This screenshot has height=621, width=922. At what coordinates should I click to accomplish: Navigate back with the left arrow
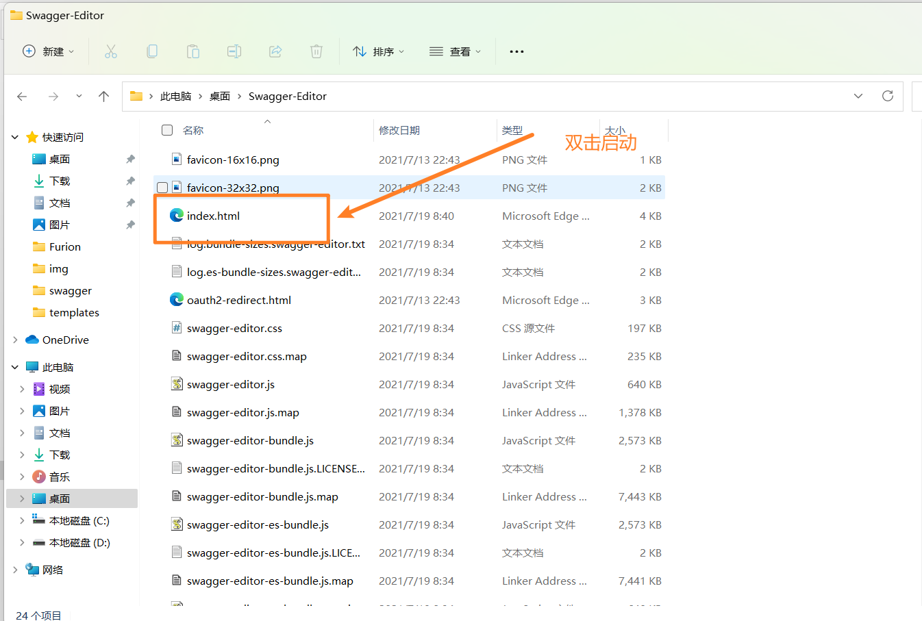(x=22, y=97)
